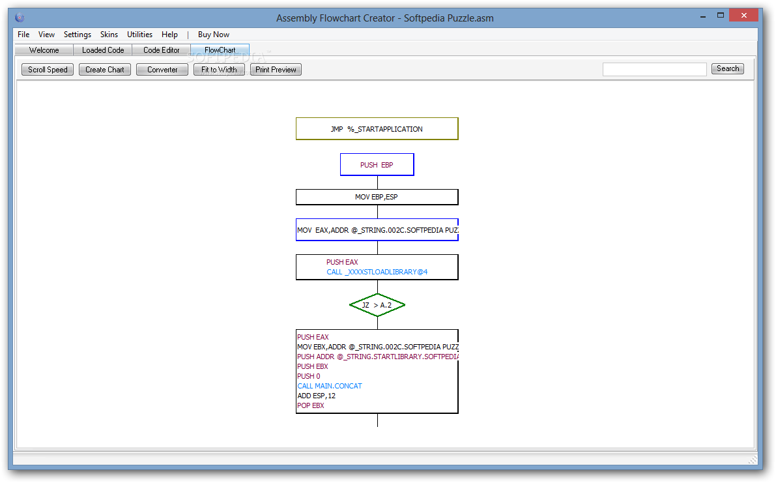Switch to the Welcome tab
The image size is (776, 483).
click(44, 50)
